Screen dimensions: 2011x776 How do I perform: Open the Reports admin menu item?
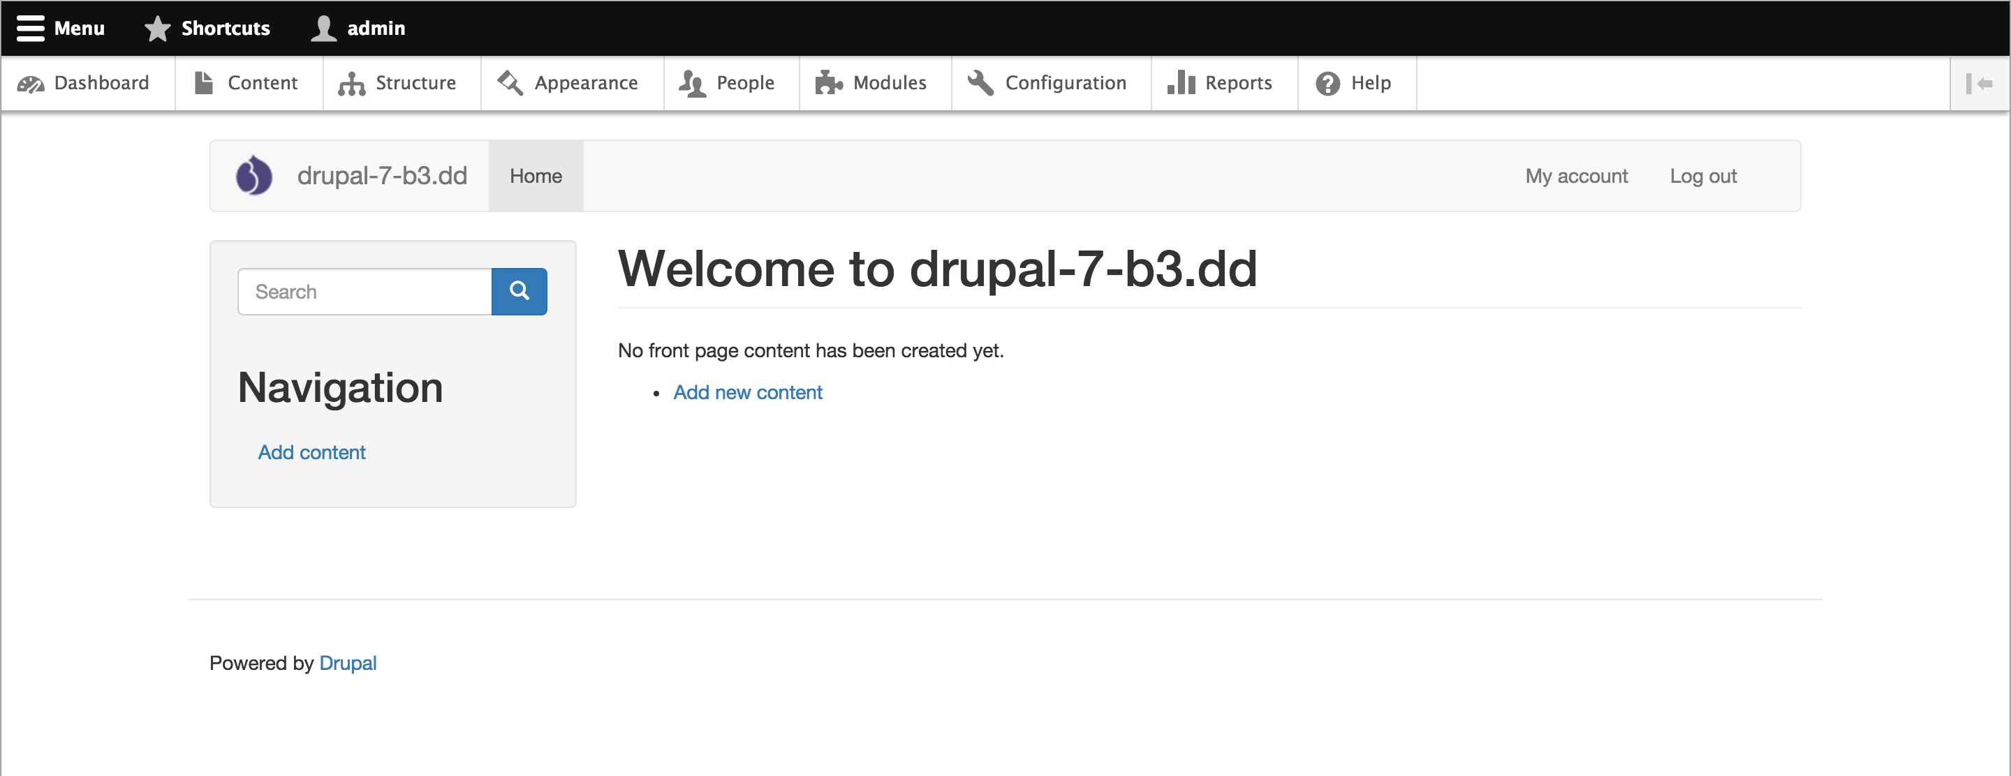point(1225,84)
